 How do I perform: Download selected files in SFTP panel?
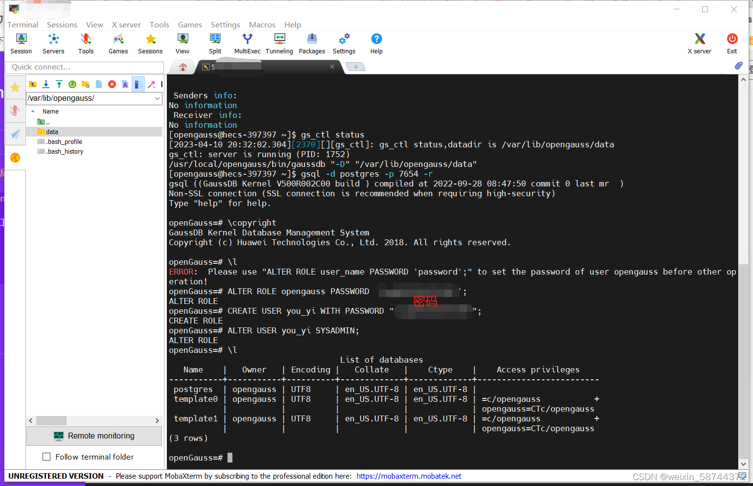[x=46, y=84]
